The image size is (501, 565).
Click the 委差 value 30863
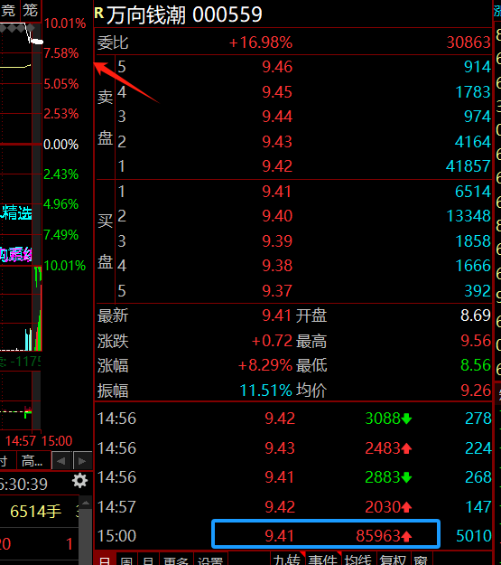(469, 42)
